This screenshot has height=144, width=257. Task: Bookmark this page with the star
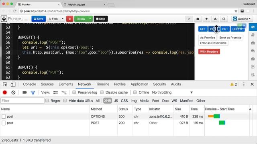tap(236, 11)
